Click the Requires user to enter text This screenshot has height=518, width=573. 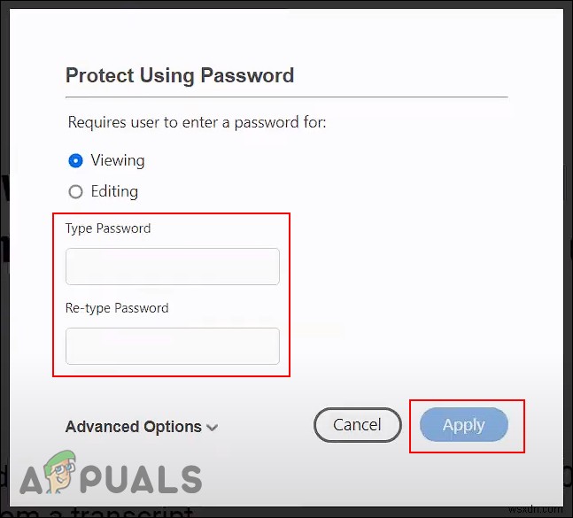(x=197, y=122)
